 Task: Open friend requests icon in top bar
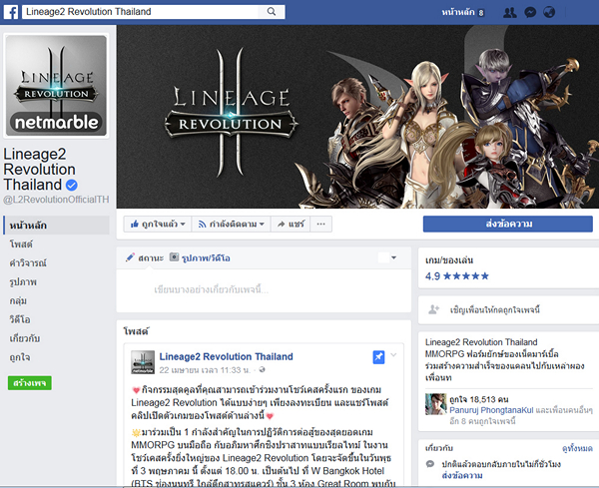510,12
